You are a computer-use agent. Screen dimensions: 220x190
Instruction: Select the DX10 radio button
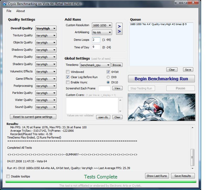click(108, 82)
